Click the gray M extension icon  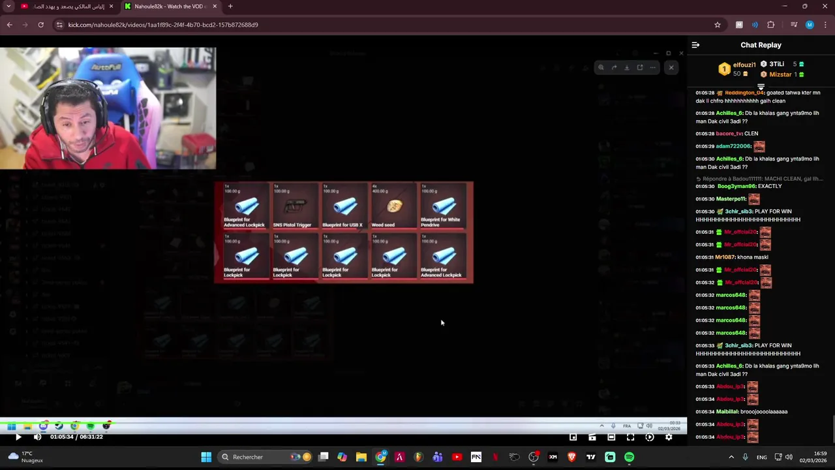pos(739,25)
